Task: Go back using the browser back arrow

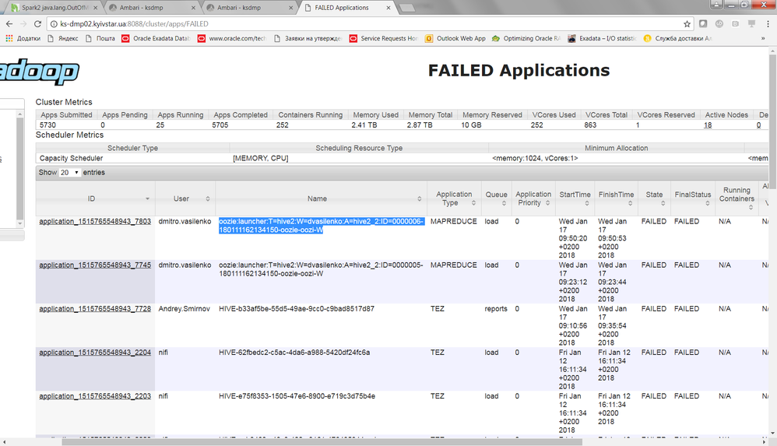Action: click(x=9, y=24)
